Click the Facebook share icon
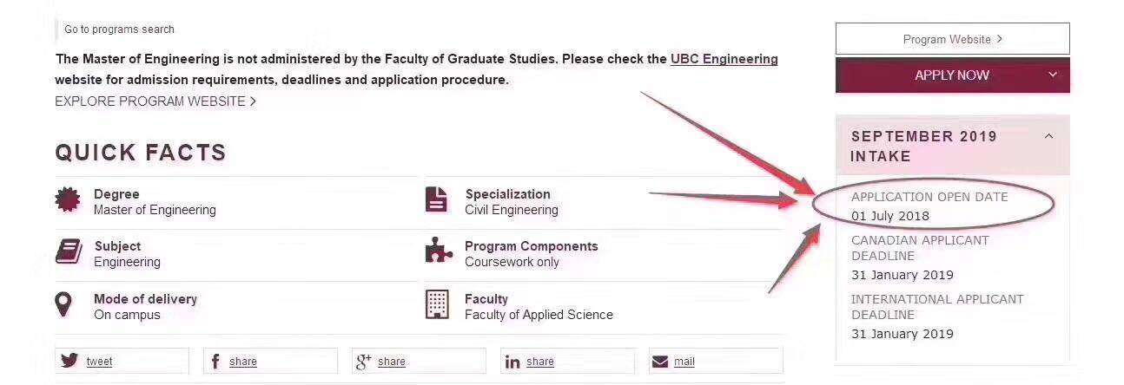 coord(215,362)
